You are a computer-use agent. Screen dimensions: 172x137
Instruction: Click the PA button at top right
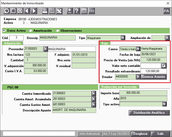(x=166, y=11)
